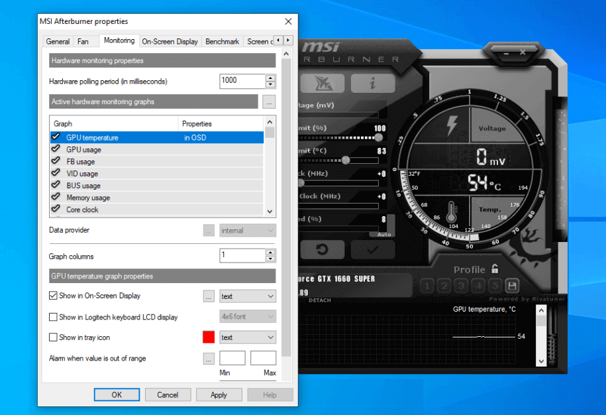
Task: Select profile slot 4
Action: (478, 286)
